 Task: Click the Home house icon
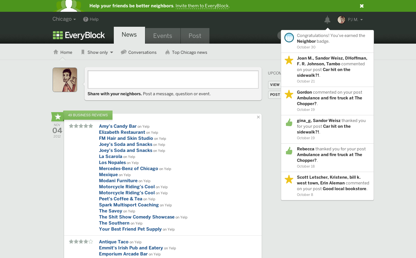(56, 52)
